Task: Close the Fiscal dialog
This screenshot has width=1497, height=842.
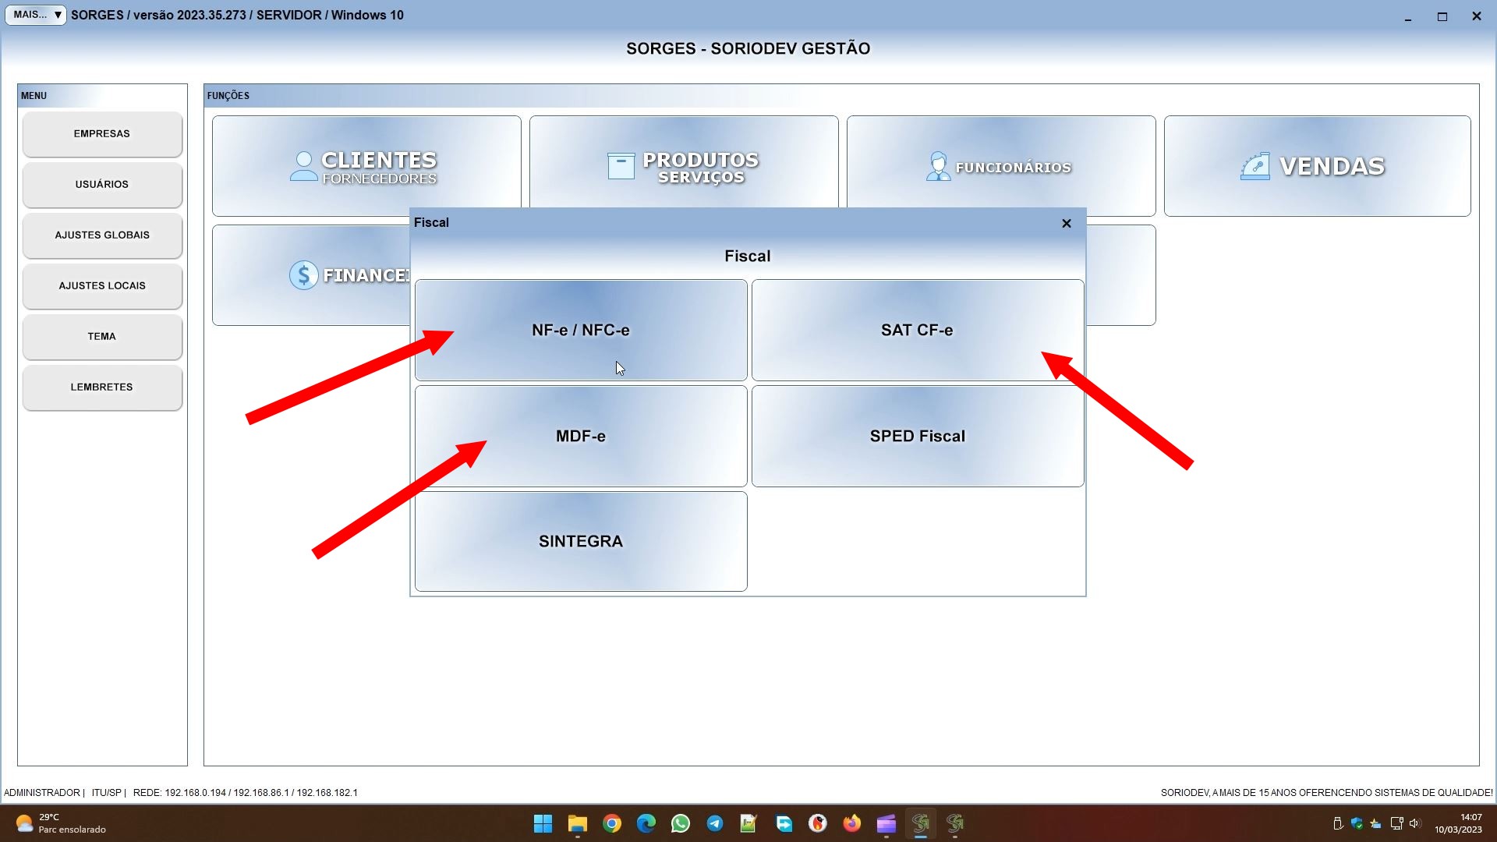Action: 1067,223
